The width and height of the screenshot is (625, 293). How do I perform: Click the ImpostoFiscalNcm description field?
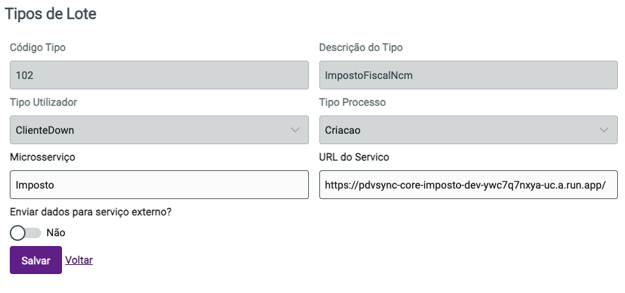468,75
